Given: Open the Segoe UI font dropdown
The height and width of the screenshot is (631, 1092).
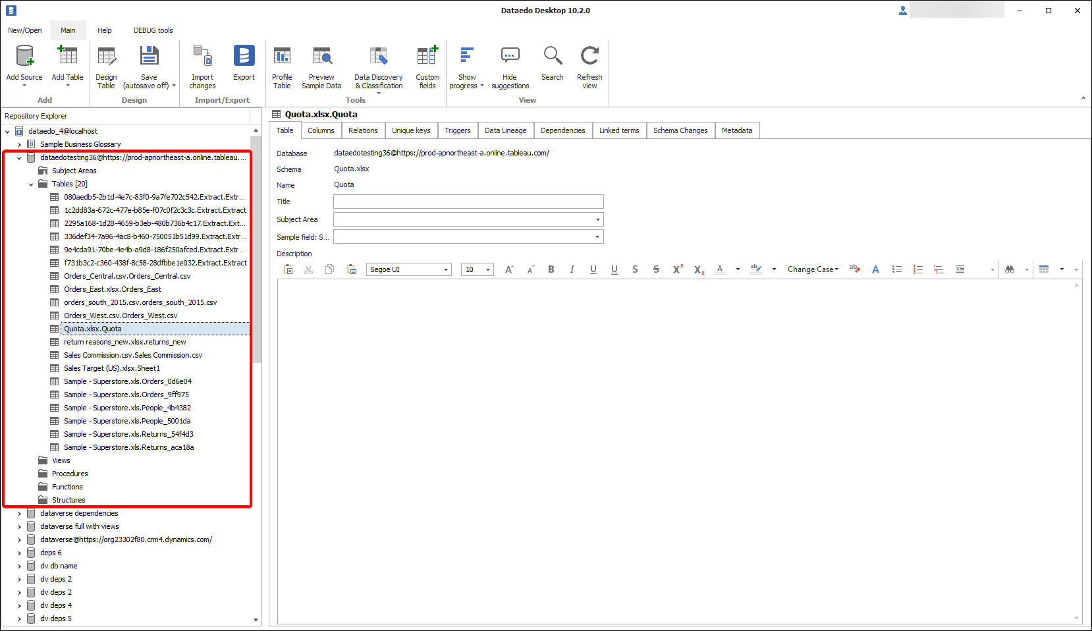Looking at the screenshot, I should click(446, 269).
